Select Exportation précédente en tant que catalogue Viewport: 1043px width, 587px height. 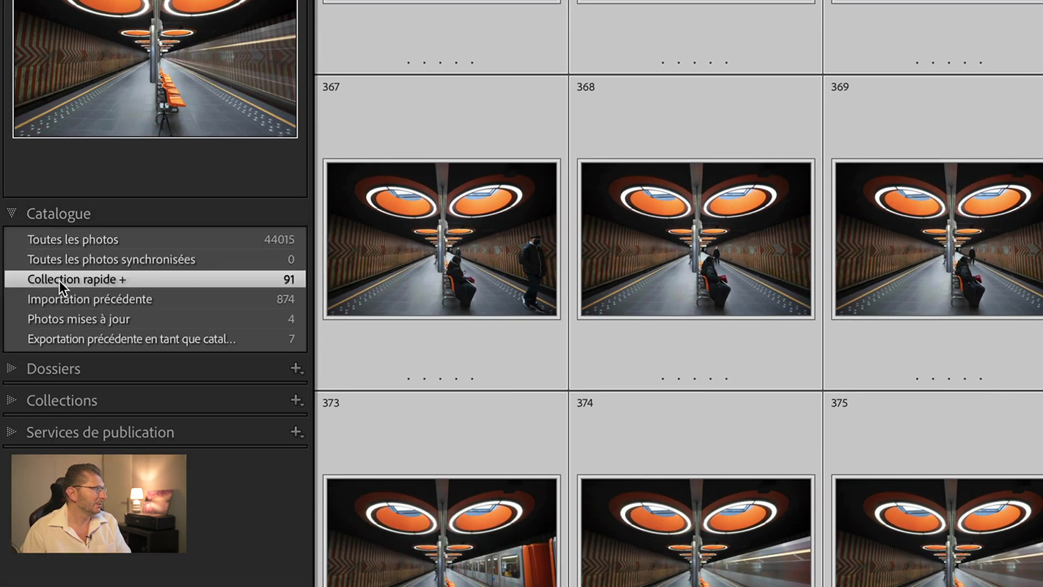point(131,339)
